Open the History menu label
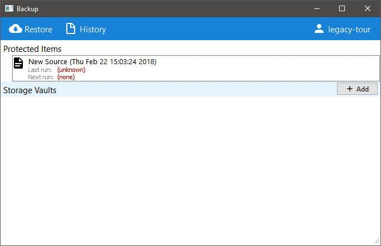The image size is (381, 246). coord(92,30)
